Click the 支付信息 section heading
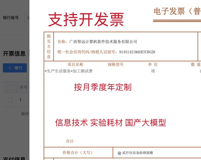 click(14, 158)
